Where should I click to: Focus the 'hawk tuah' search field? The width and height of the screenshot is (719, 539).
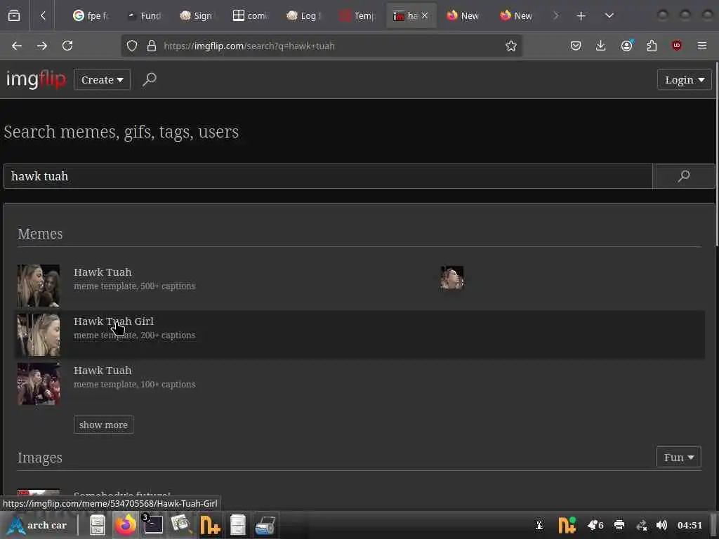tap(328, 176)
